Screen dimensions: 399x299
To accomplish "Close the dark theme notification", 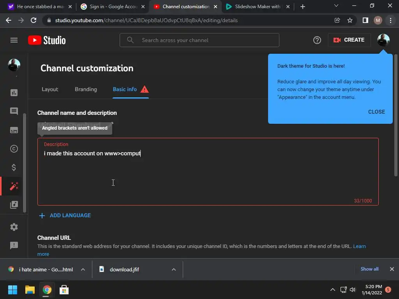I will [376, 112].
